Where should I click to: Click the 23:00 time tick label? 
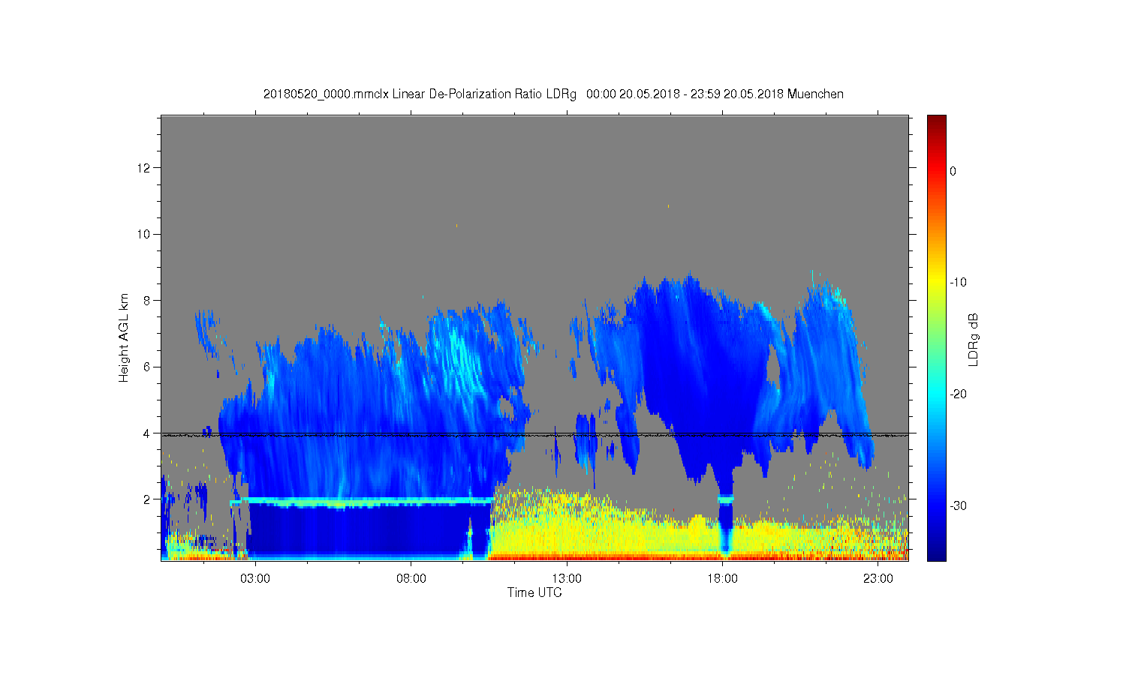pyautogui.click(x=878, y=579)
